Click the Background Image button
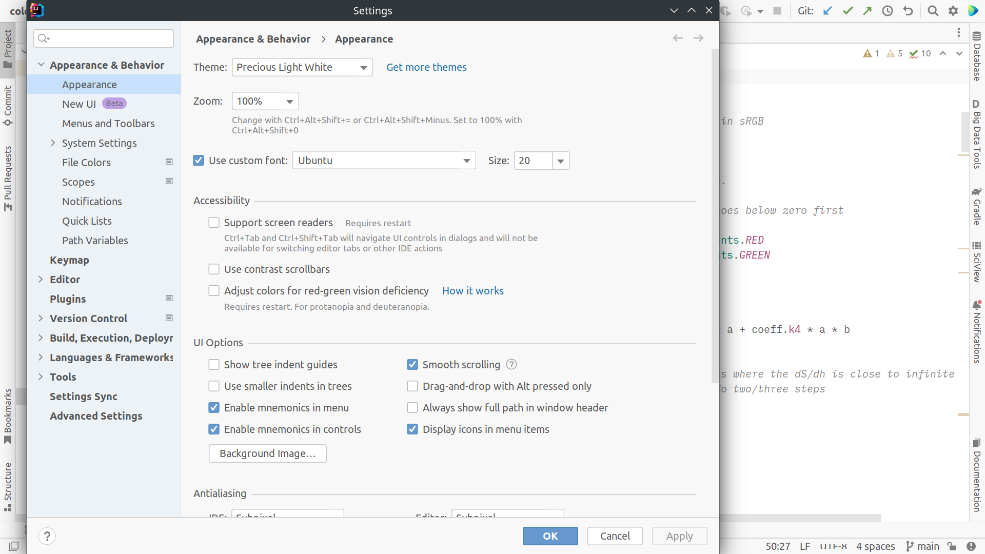The width and height of the screenshot is (985, 554). tap(267, 453)
